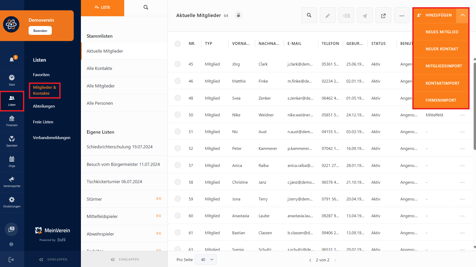Screen dimensions: 476x267
Task: Sort by Nachname column header
Action: 269,44
